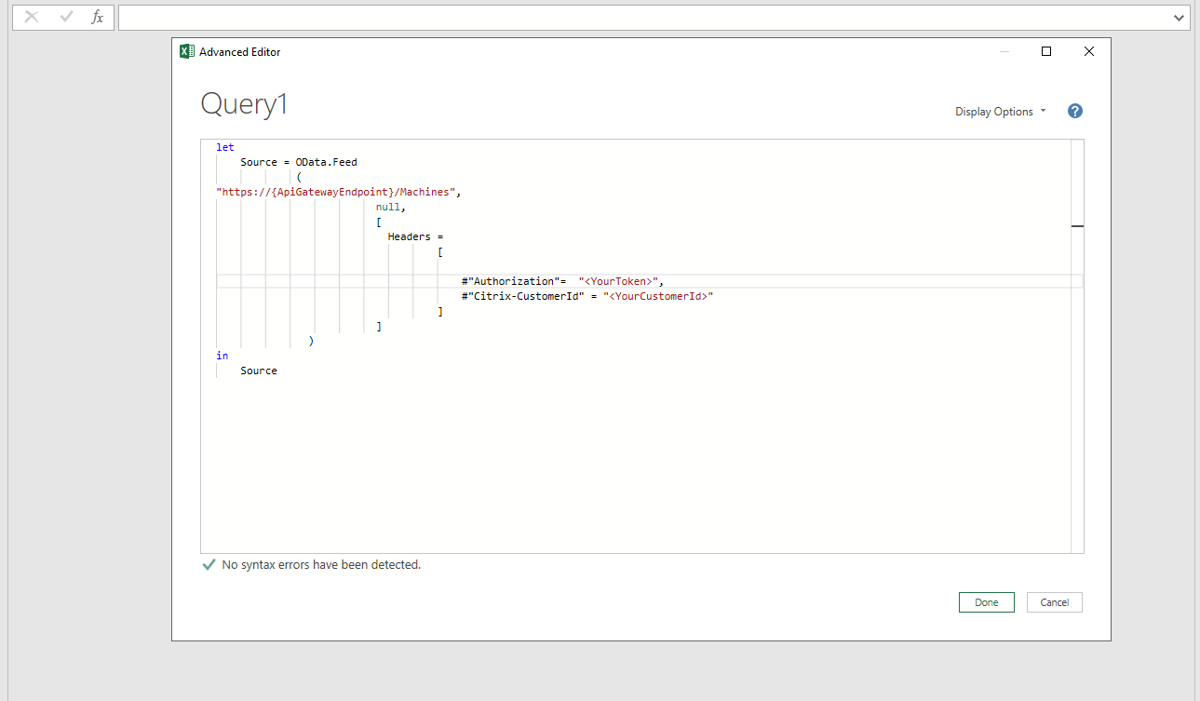1200x701 pixels.
Task: Maximize the Advanced Editor window
Action: point(1046,52)
